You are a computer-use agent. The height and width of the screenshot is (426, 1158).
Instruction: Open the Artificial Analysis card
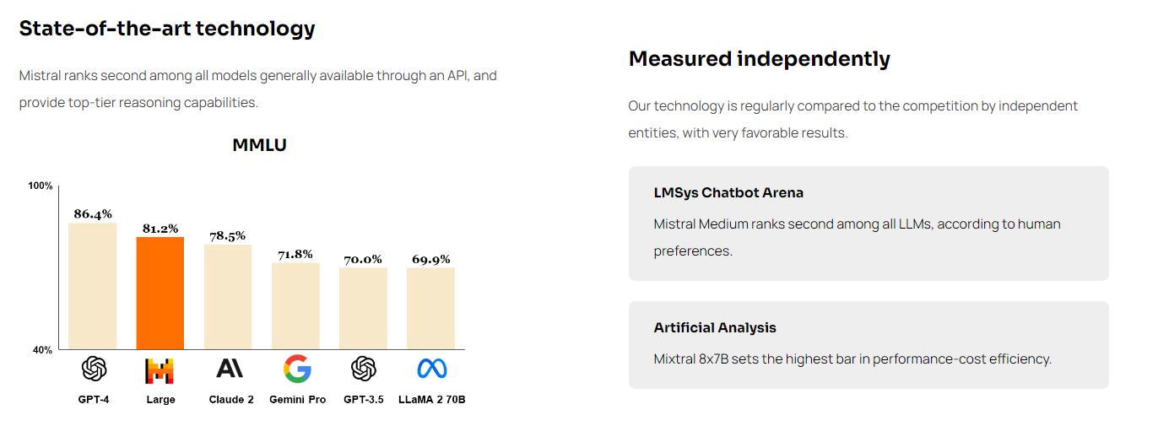[868, 344]
